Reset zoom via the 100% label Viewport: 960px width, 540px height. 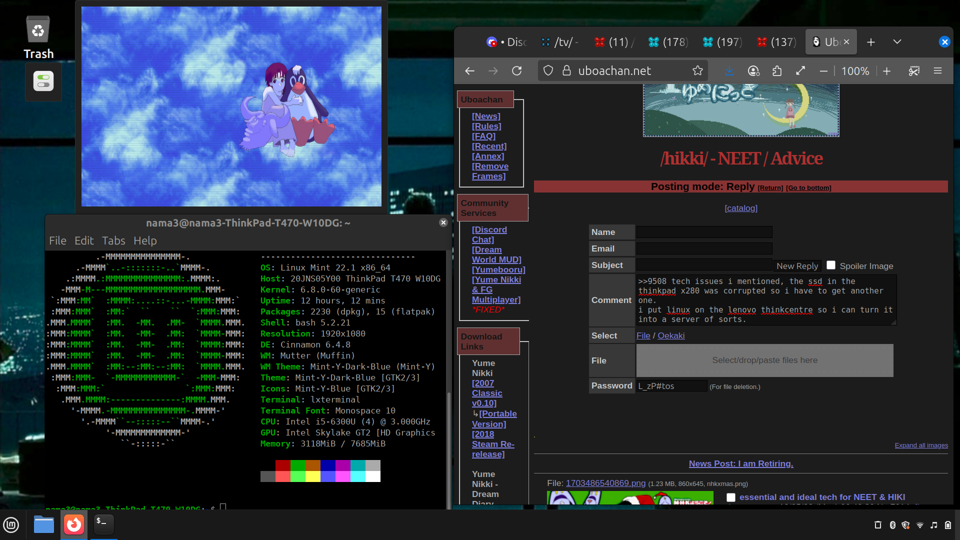pyautogui.click(x=855, y=71)
